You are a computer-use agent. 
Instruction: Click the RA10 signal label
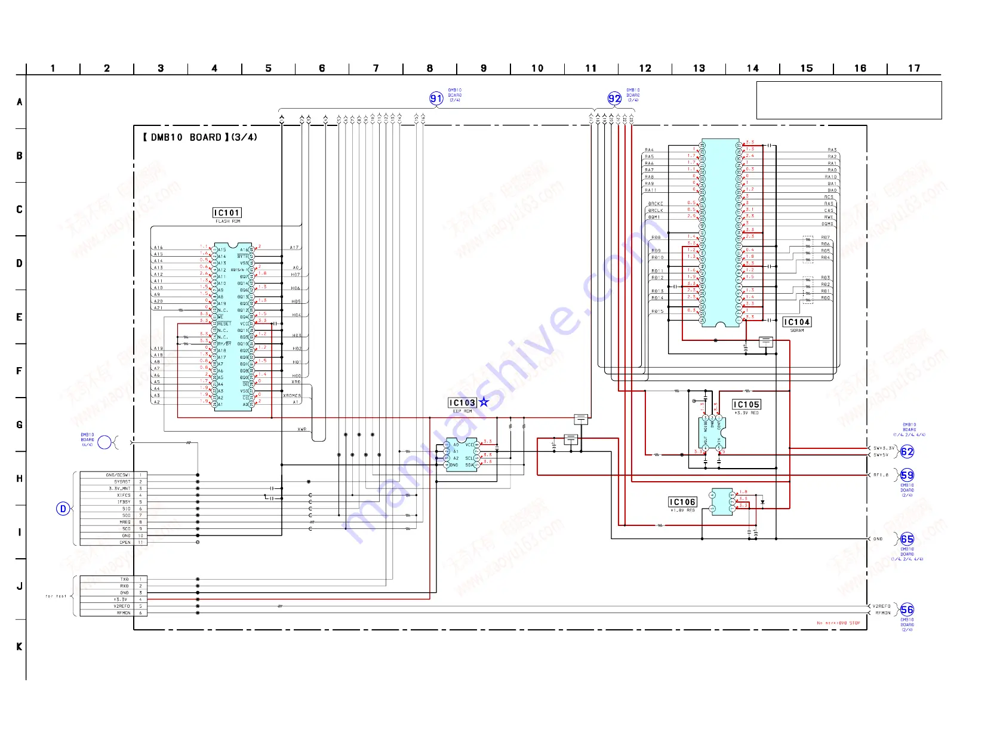[x=831, y=177]
